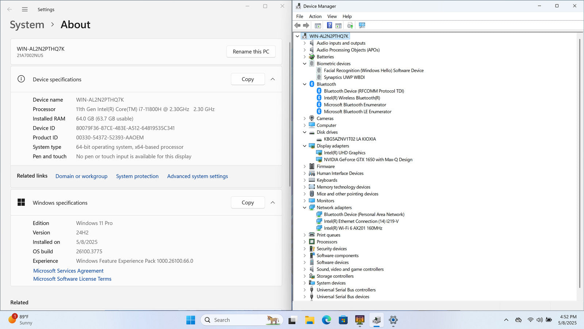Select Synaptics UWP WBDI device
Viewport: 584px width, 329px height.
coord(344,77)
